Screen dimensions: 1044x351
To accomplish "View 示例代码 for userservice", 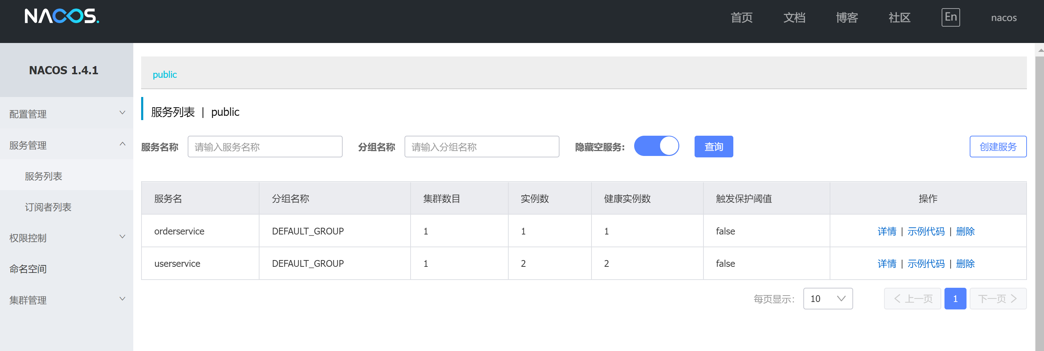I will (926, 264).
